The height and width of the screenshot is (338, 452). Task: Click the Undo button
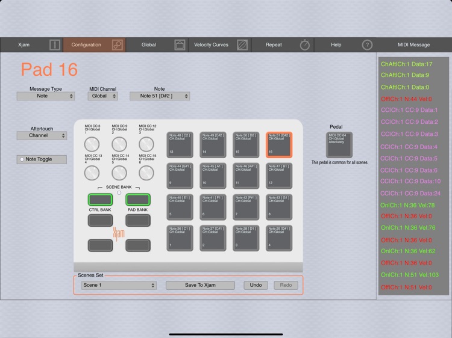point(256,285)
